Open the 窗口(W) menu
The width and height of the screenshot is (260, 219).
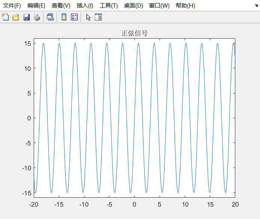tap(159, 6)
